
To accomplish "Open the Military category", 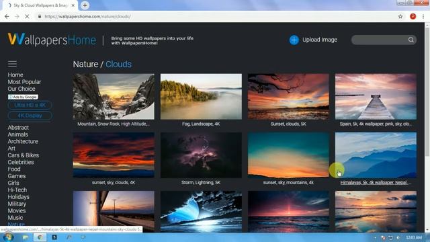I will [17, 204].
